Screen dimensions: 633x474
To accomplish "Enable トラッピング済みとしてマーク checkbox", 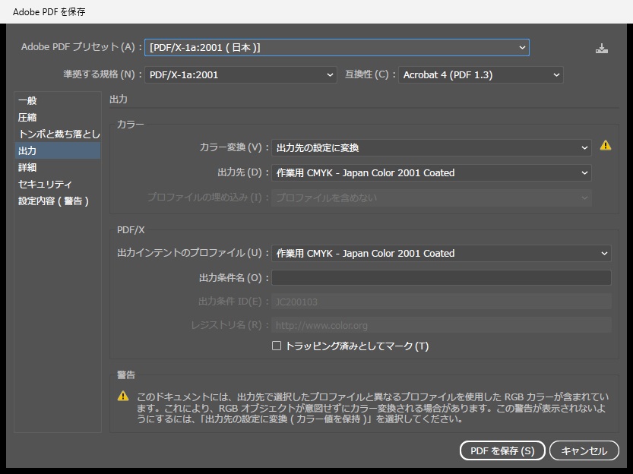I will 277,346.
